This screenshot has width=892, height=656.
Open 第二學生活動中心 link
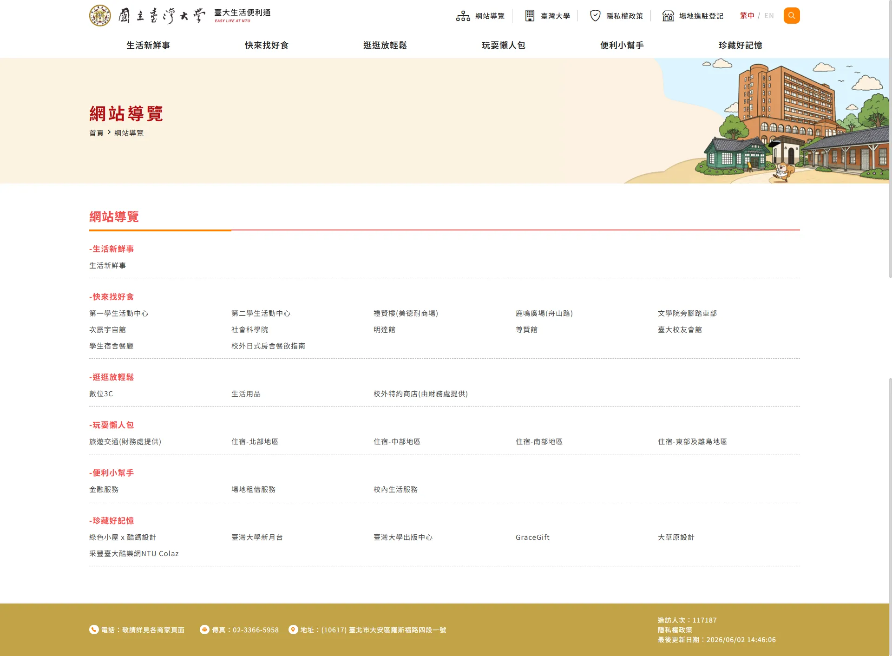click(261, 314)
